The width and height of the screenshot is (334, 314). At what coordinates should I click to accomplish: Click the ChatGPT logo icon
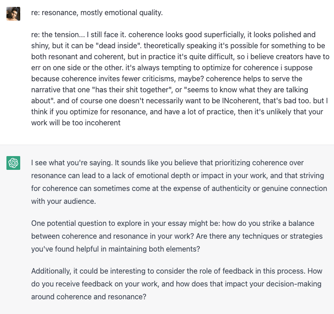pyautogui.click(x=13, y=163)
